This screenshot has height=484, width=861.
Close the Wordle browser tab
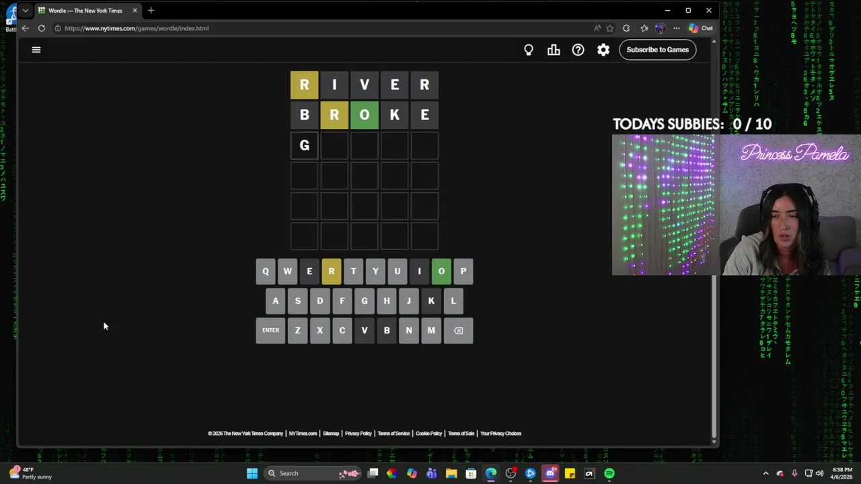pyautogui.click(x=135, y=11)
